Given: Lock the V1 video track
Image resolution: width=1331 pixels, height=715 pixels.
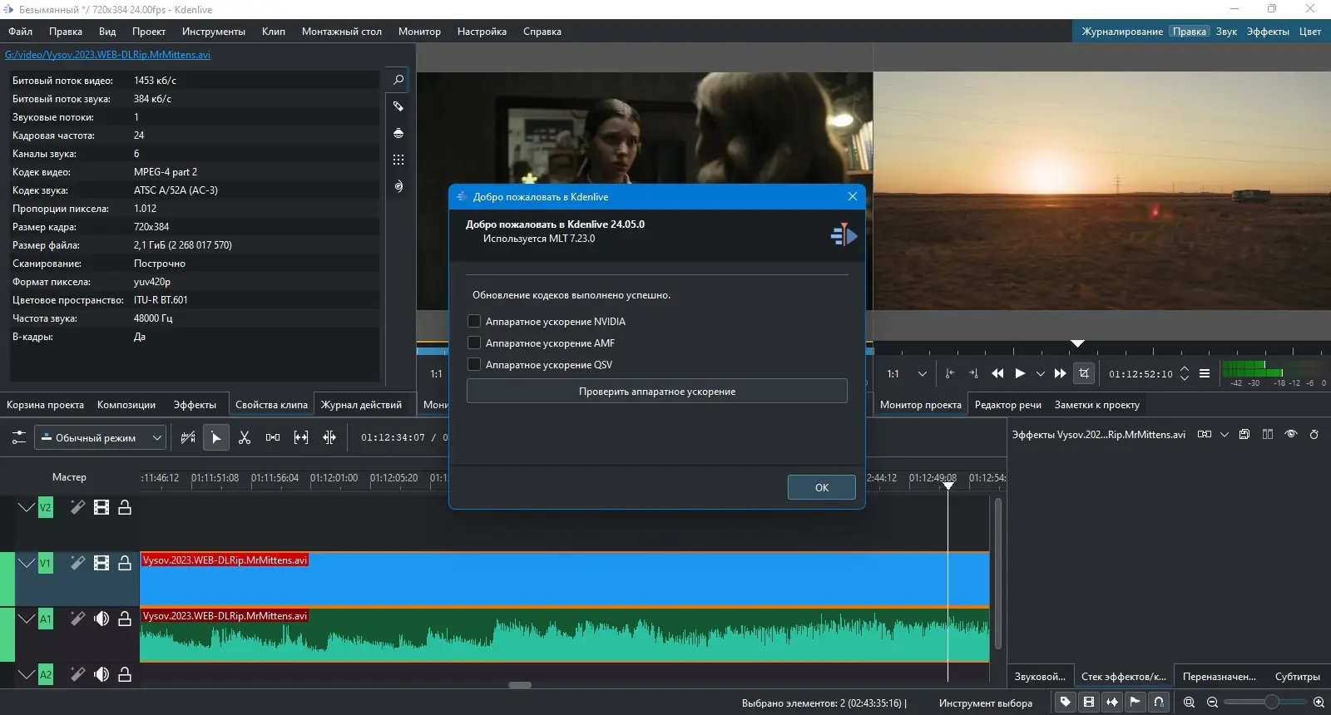Looking at the screenshot, I should 125,564.
